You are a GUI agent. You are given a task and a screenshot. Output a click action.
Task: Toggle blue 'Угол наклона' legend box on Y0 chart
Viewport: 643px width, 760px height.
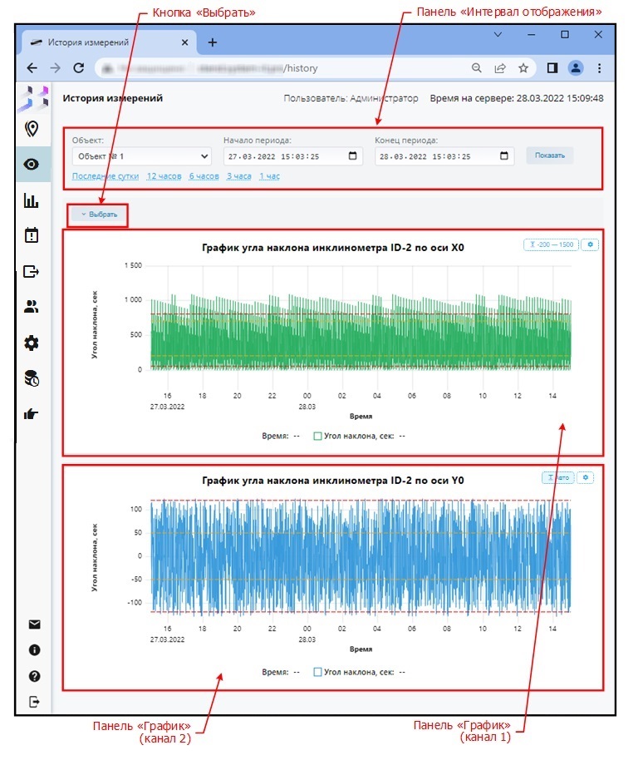pos(317,671)
